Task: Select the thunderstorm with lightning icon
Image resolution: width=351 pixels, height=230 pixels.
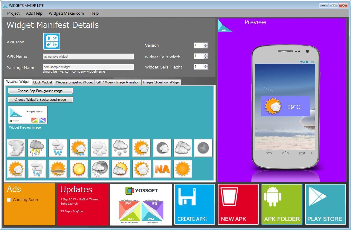Action: (x=37, y=148)
